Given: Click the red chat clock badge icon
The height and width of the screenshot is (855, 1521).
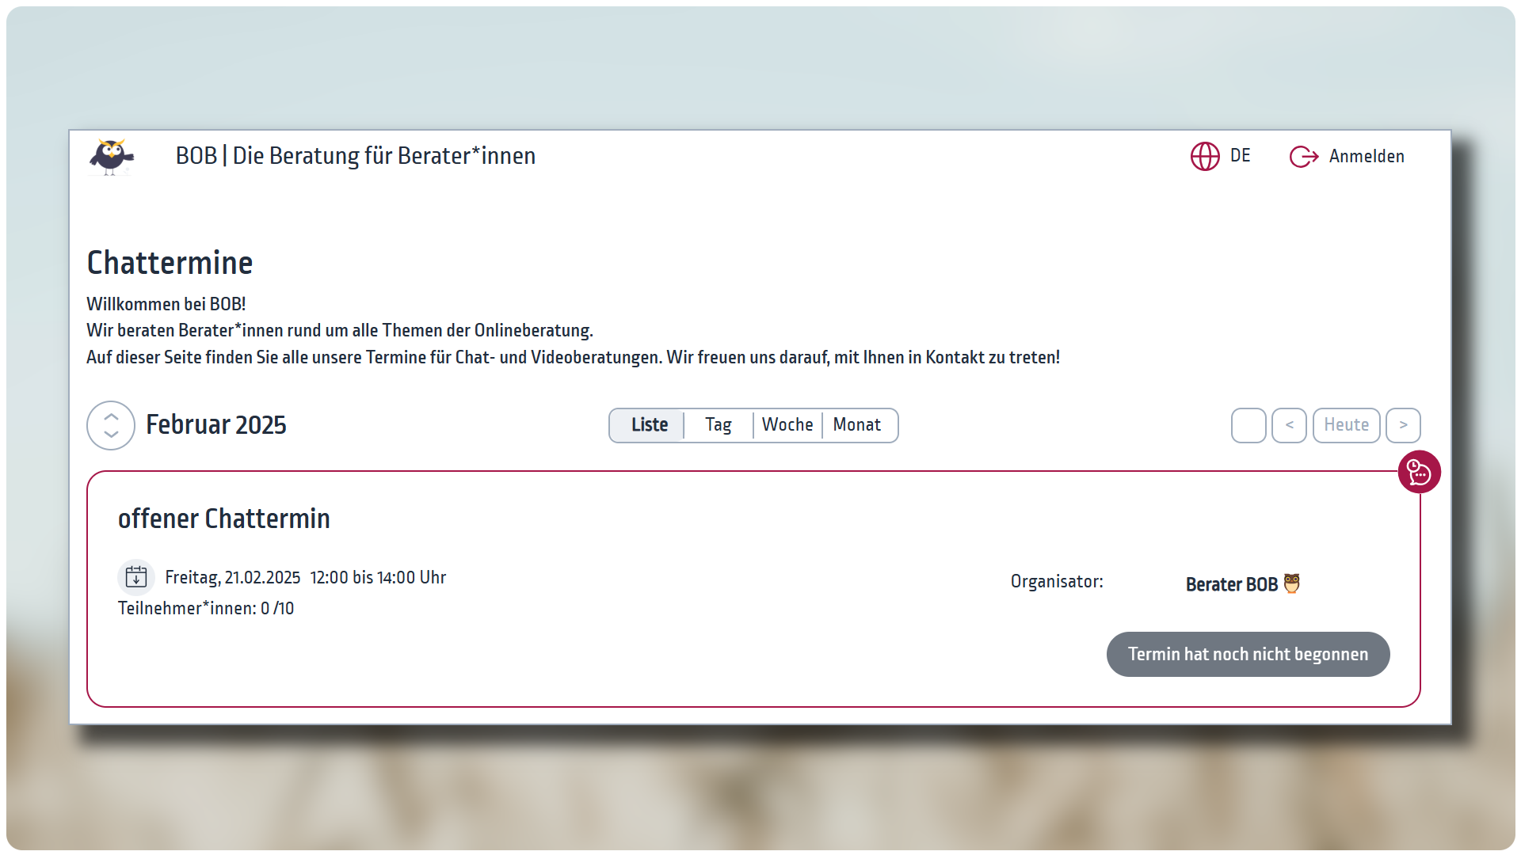Looking at the screenshot, I should pyautogui.click(x=1419, y=473).
